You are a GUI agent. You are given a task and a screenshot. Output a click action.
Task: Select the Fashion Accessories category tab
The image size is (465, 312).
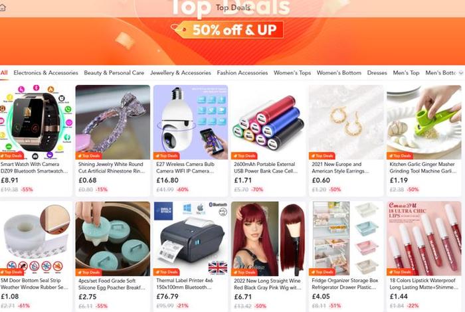click(x=242, y=73)
